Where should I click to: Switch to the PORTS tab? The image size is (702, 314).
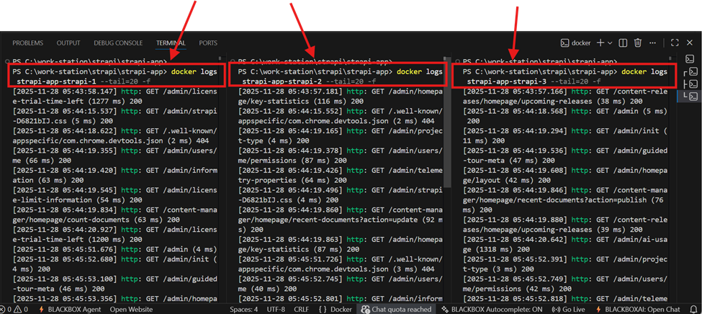click(208, 43)
